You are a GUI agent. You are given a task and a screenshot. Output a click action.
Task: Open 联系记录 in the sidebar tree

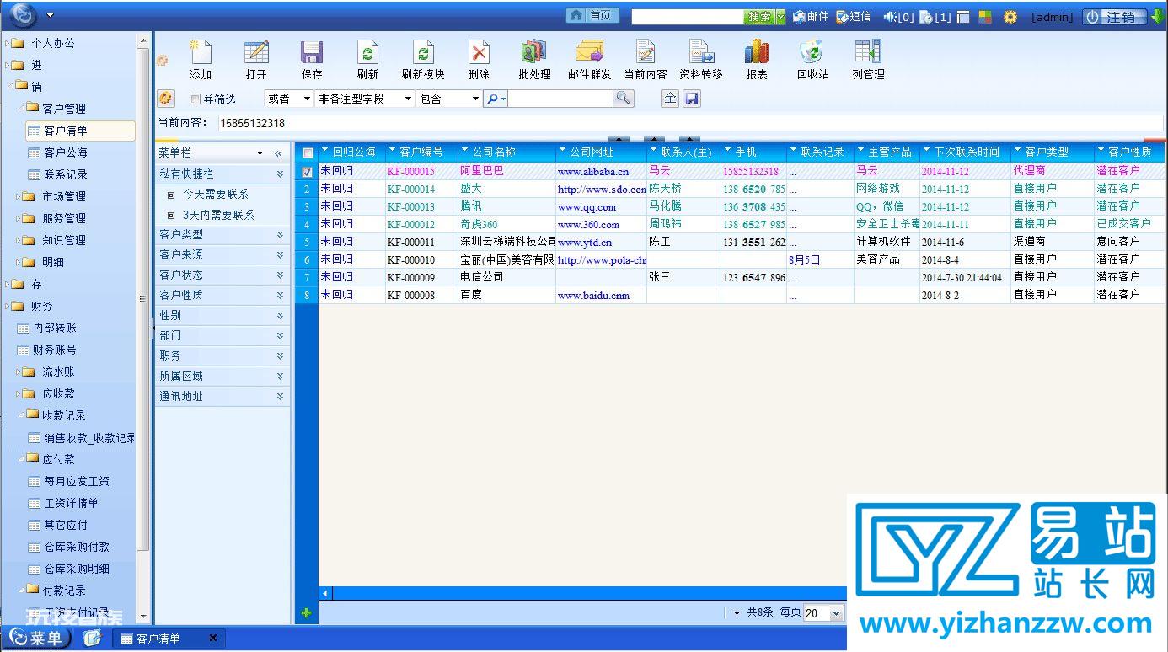click(x=65, y=174)
